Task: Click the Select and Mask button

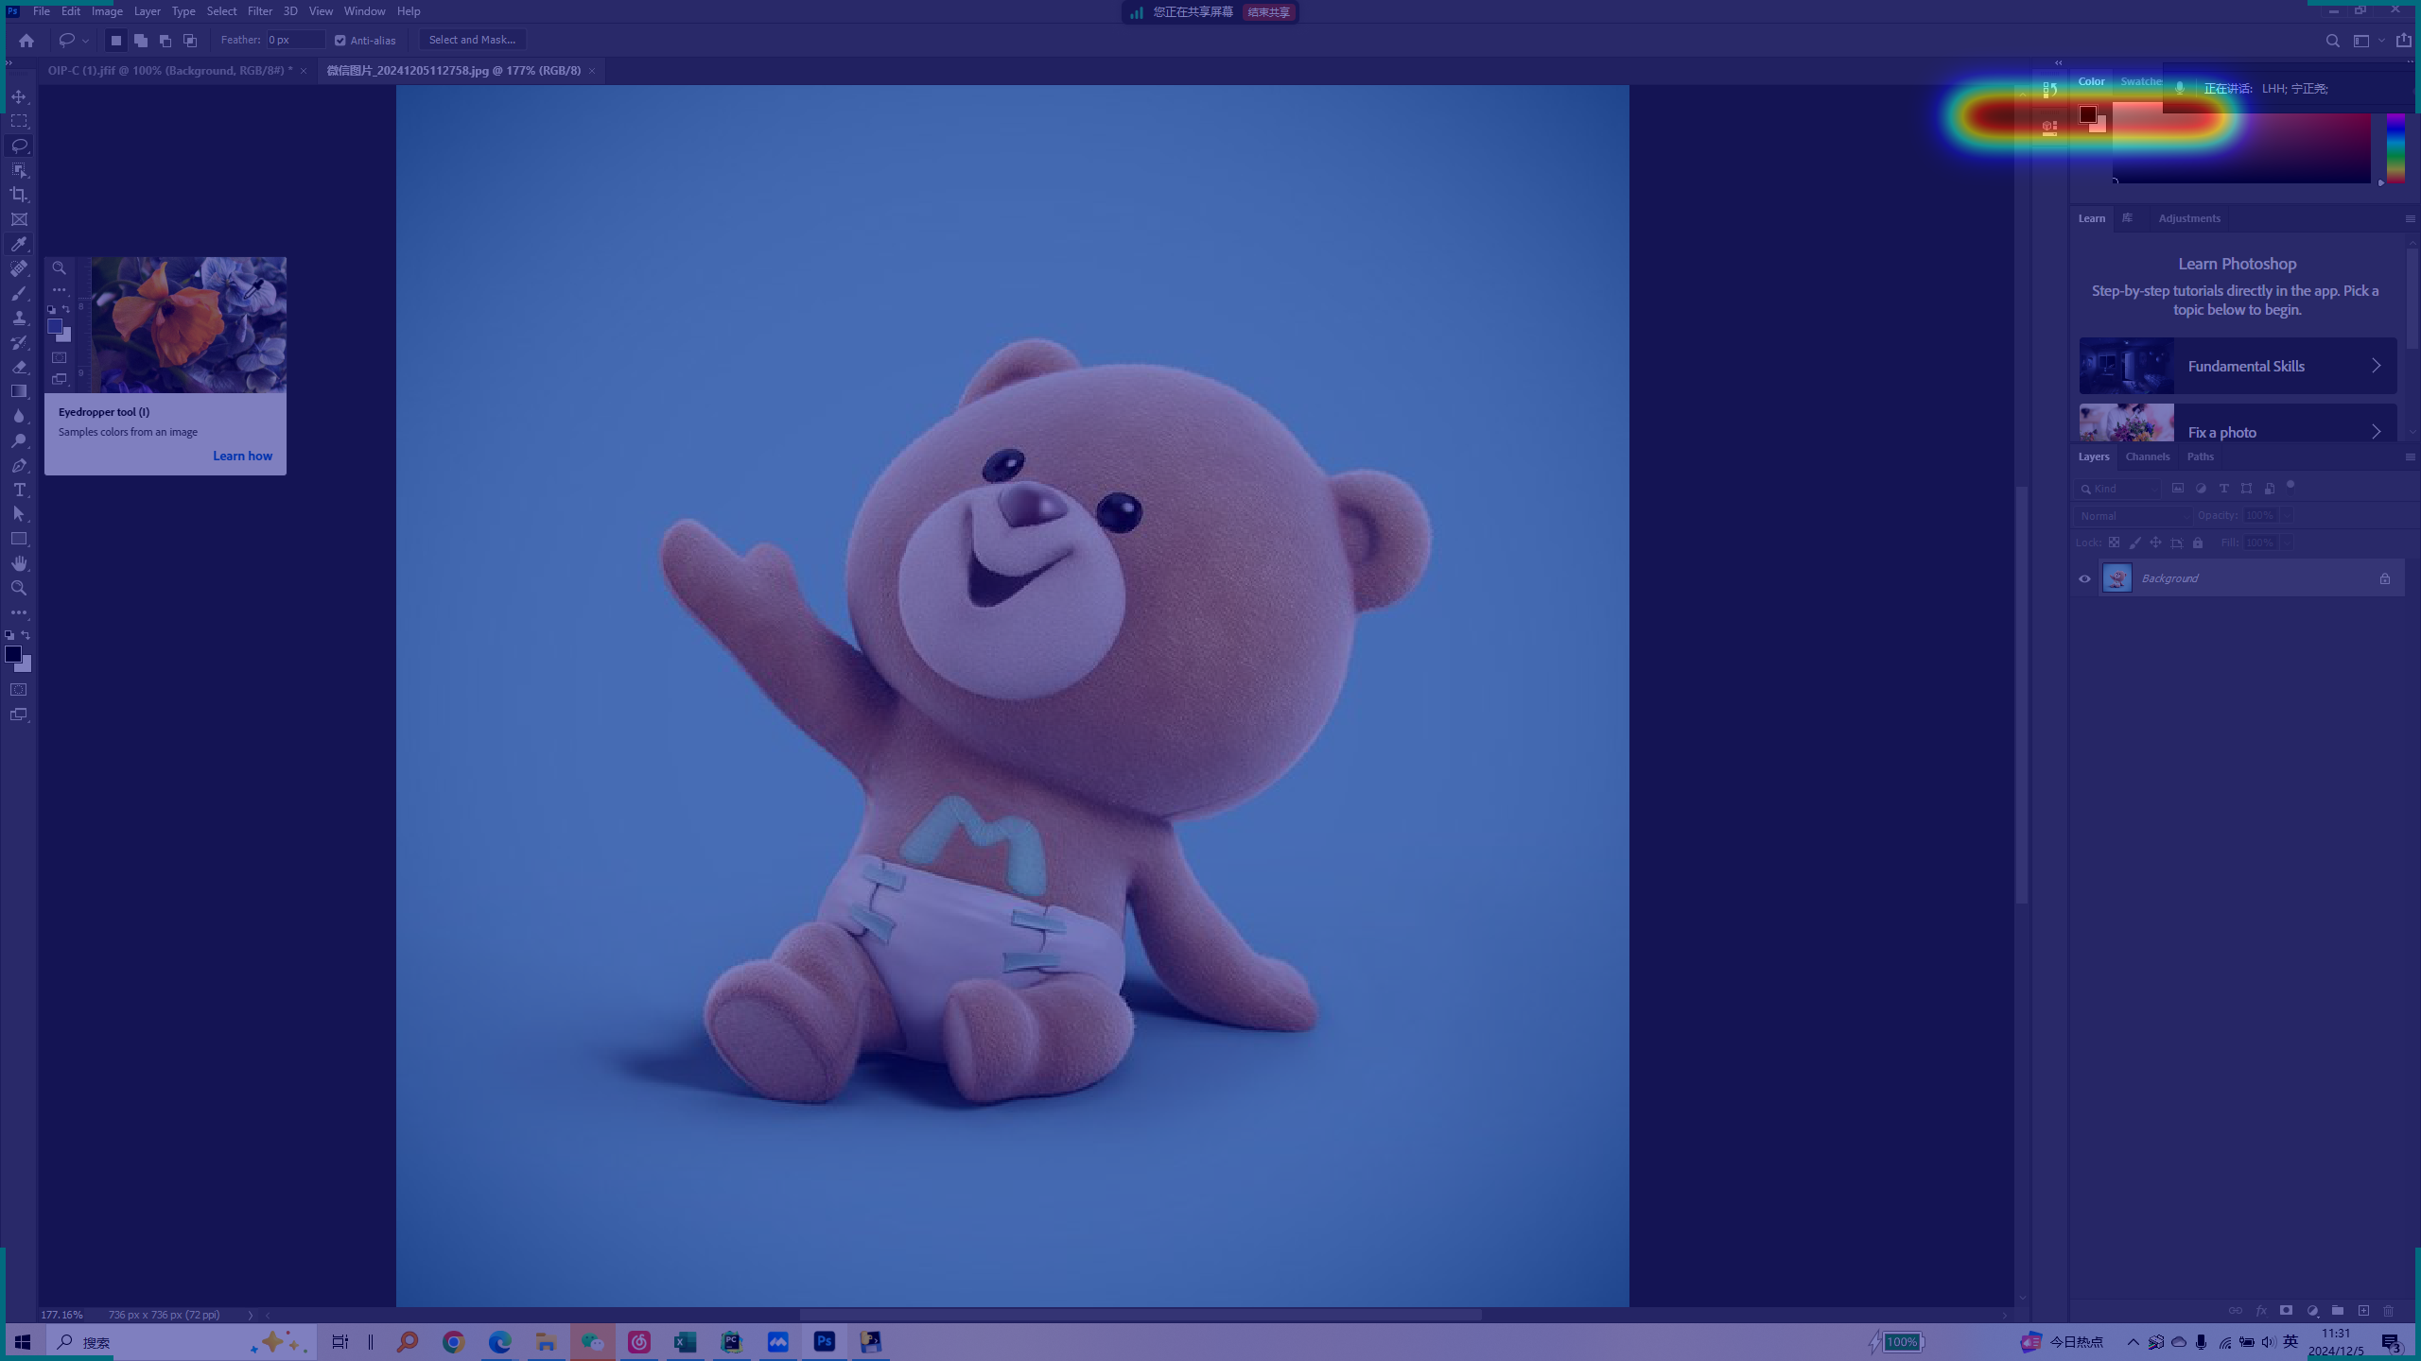Action: 472,40
